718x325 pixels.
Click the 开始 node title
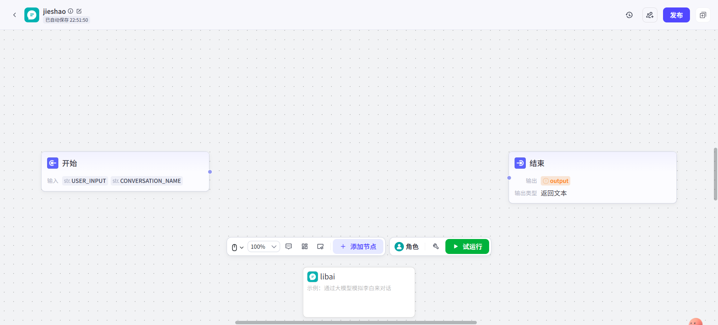[70, 163]
